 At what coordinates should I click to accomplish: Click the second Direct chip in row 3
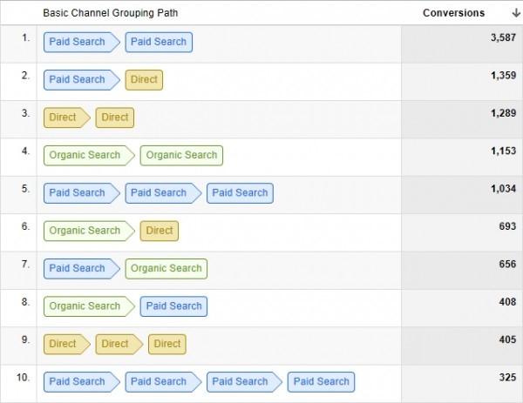pyautogui.click(x=115, y=118)
